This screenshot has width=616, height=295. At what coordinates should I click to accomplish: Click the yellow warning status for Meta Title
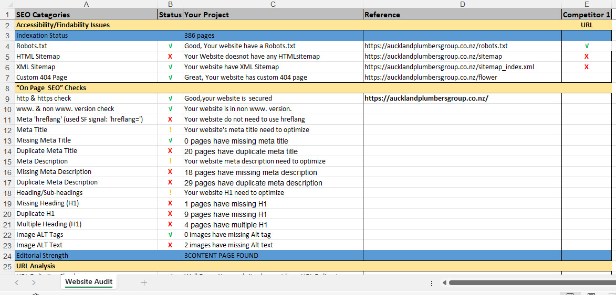click(170, 130)
